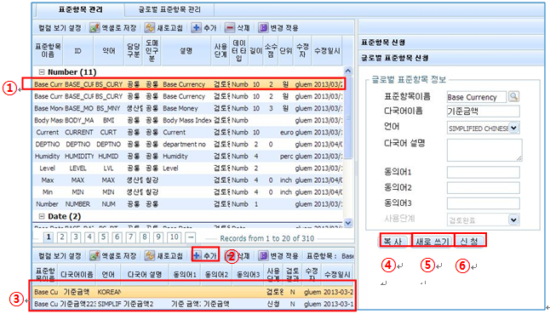Sort by 언어 header in multilingual grid
The image size is (550, 314).
click(108, 274)
